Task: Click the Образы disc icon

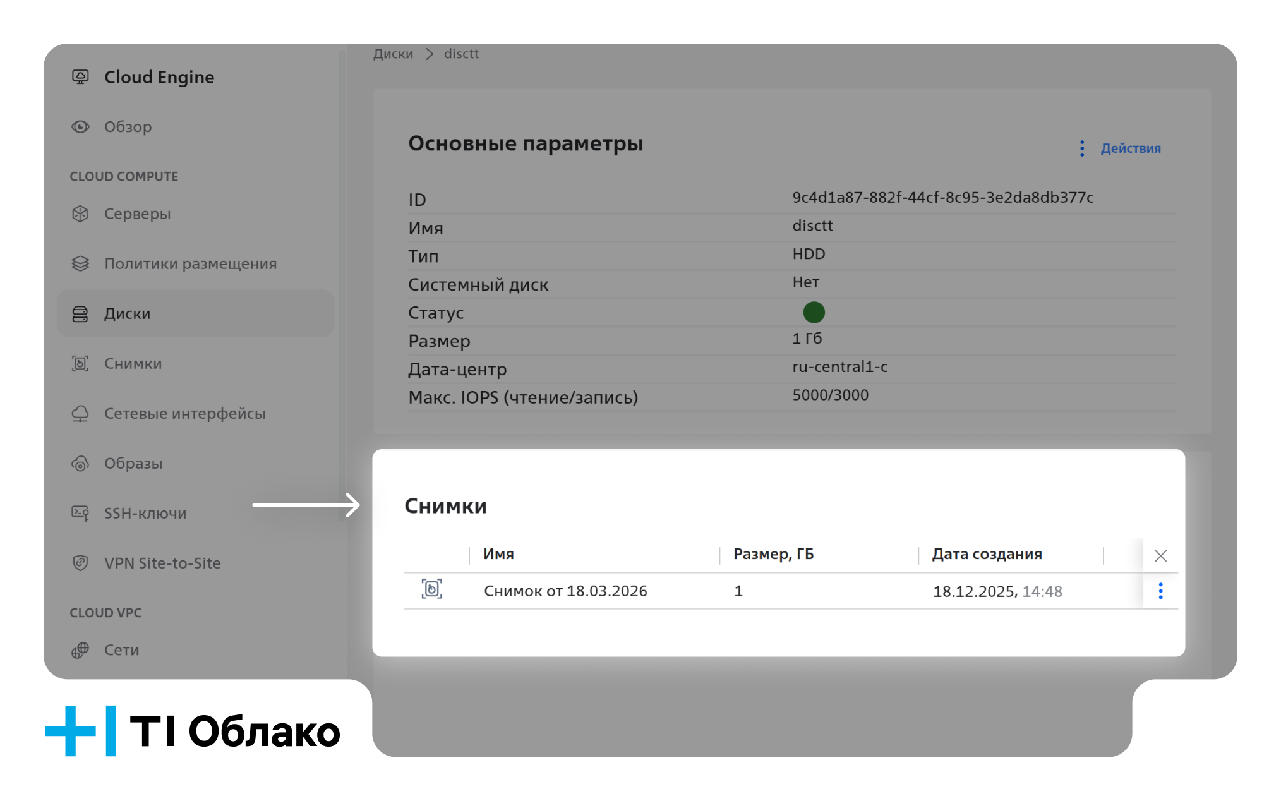Action: pyautogui.click(x=80, y=464)
